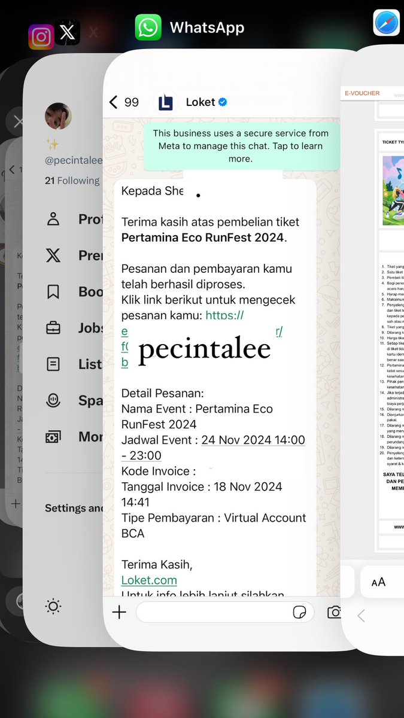Viewport: 404px width, 718px height.
Task: Tap the Bookmarks icon in X menu
Action: click(x=53, y=291)
